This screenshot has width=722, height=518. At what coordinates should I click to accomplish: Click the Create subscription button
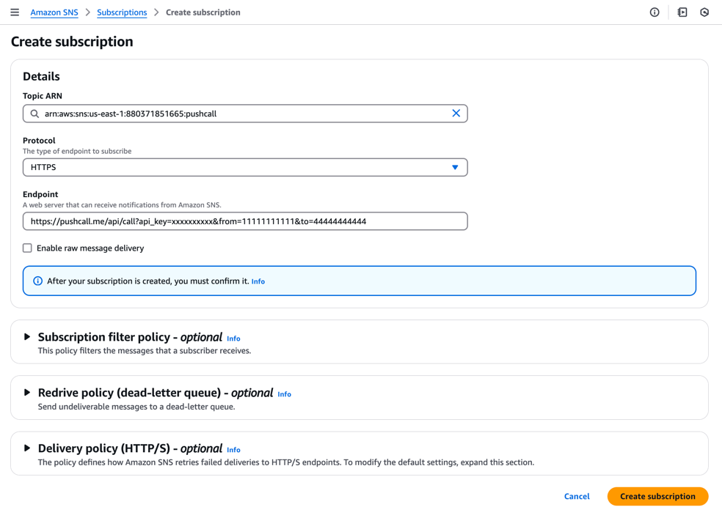tap(657, 496)
